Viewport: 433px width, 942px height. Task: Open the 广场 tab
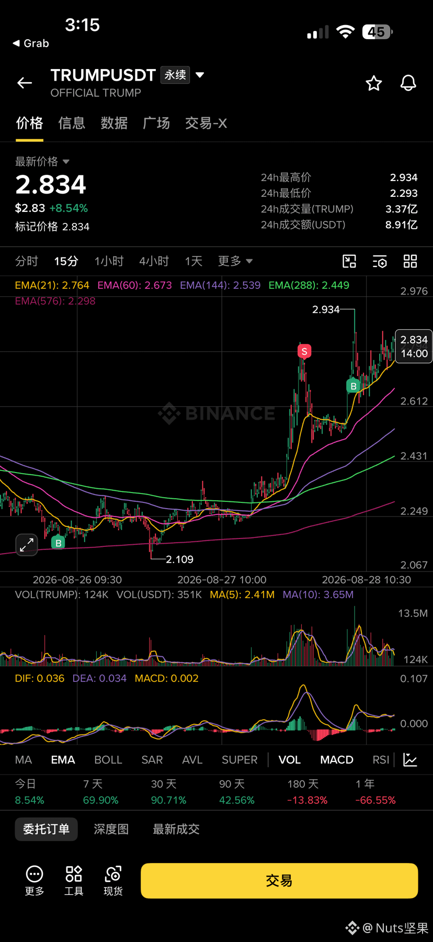click(156, 124)
